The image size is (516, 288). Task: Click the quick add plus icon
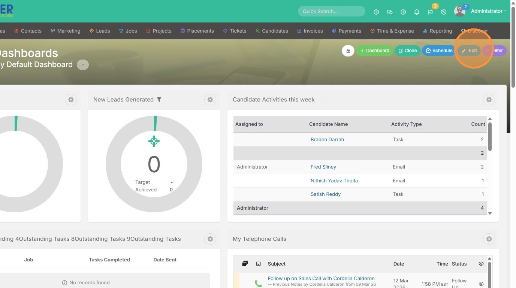[403, 12]
